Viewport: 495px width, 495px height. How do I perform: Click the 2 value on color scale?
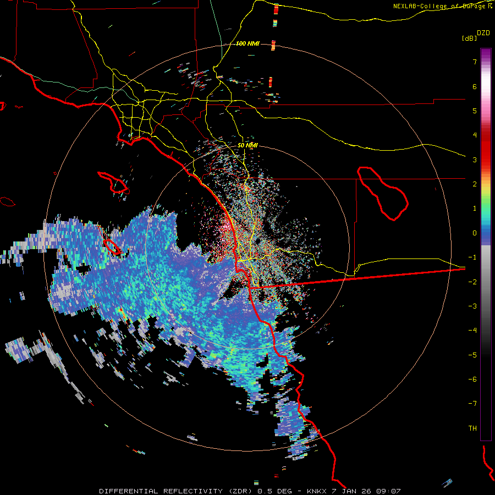point(475,184)
